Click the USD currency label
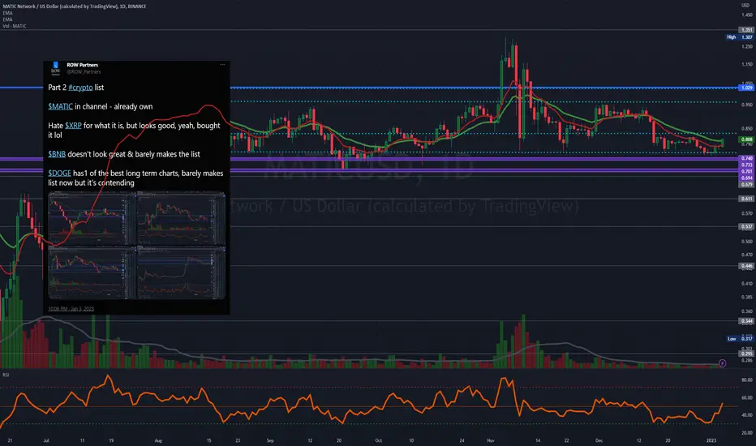 tap(745, 6)
